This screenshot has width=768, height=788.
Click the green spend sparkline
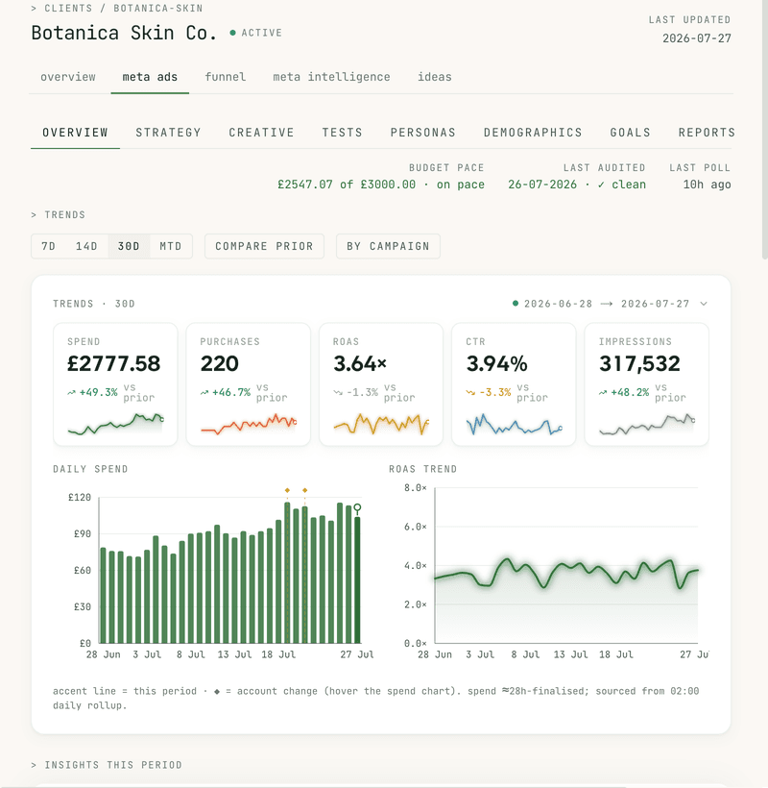(x=115, y=424)
